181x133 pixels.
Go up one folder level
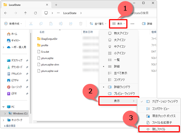[x=25, y=13]
